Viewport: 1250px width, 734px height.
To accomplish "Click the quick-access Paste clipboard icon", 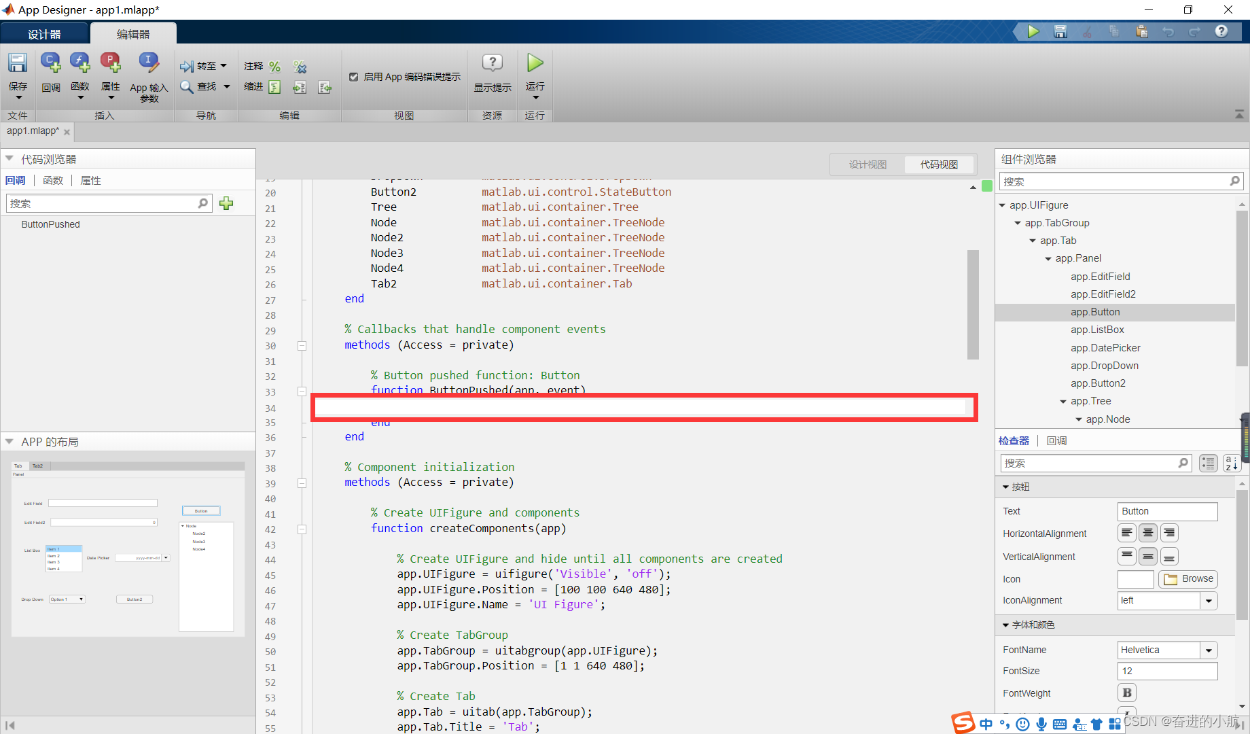I will click(x=1141, y=31).
